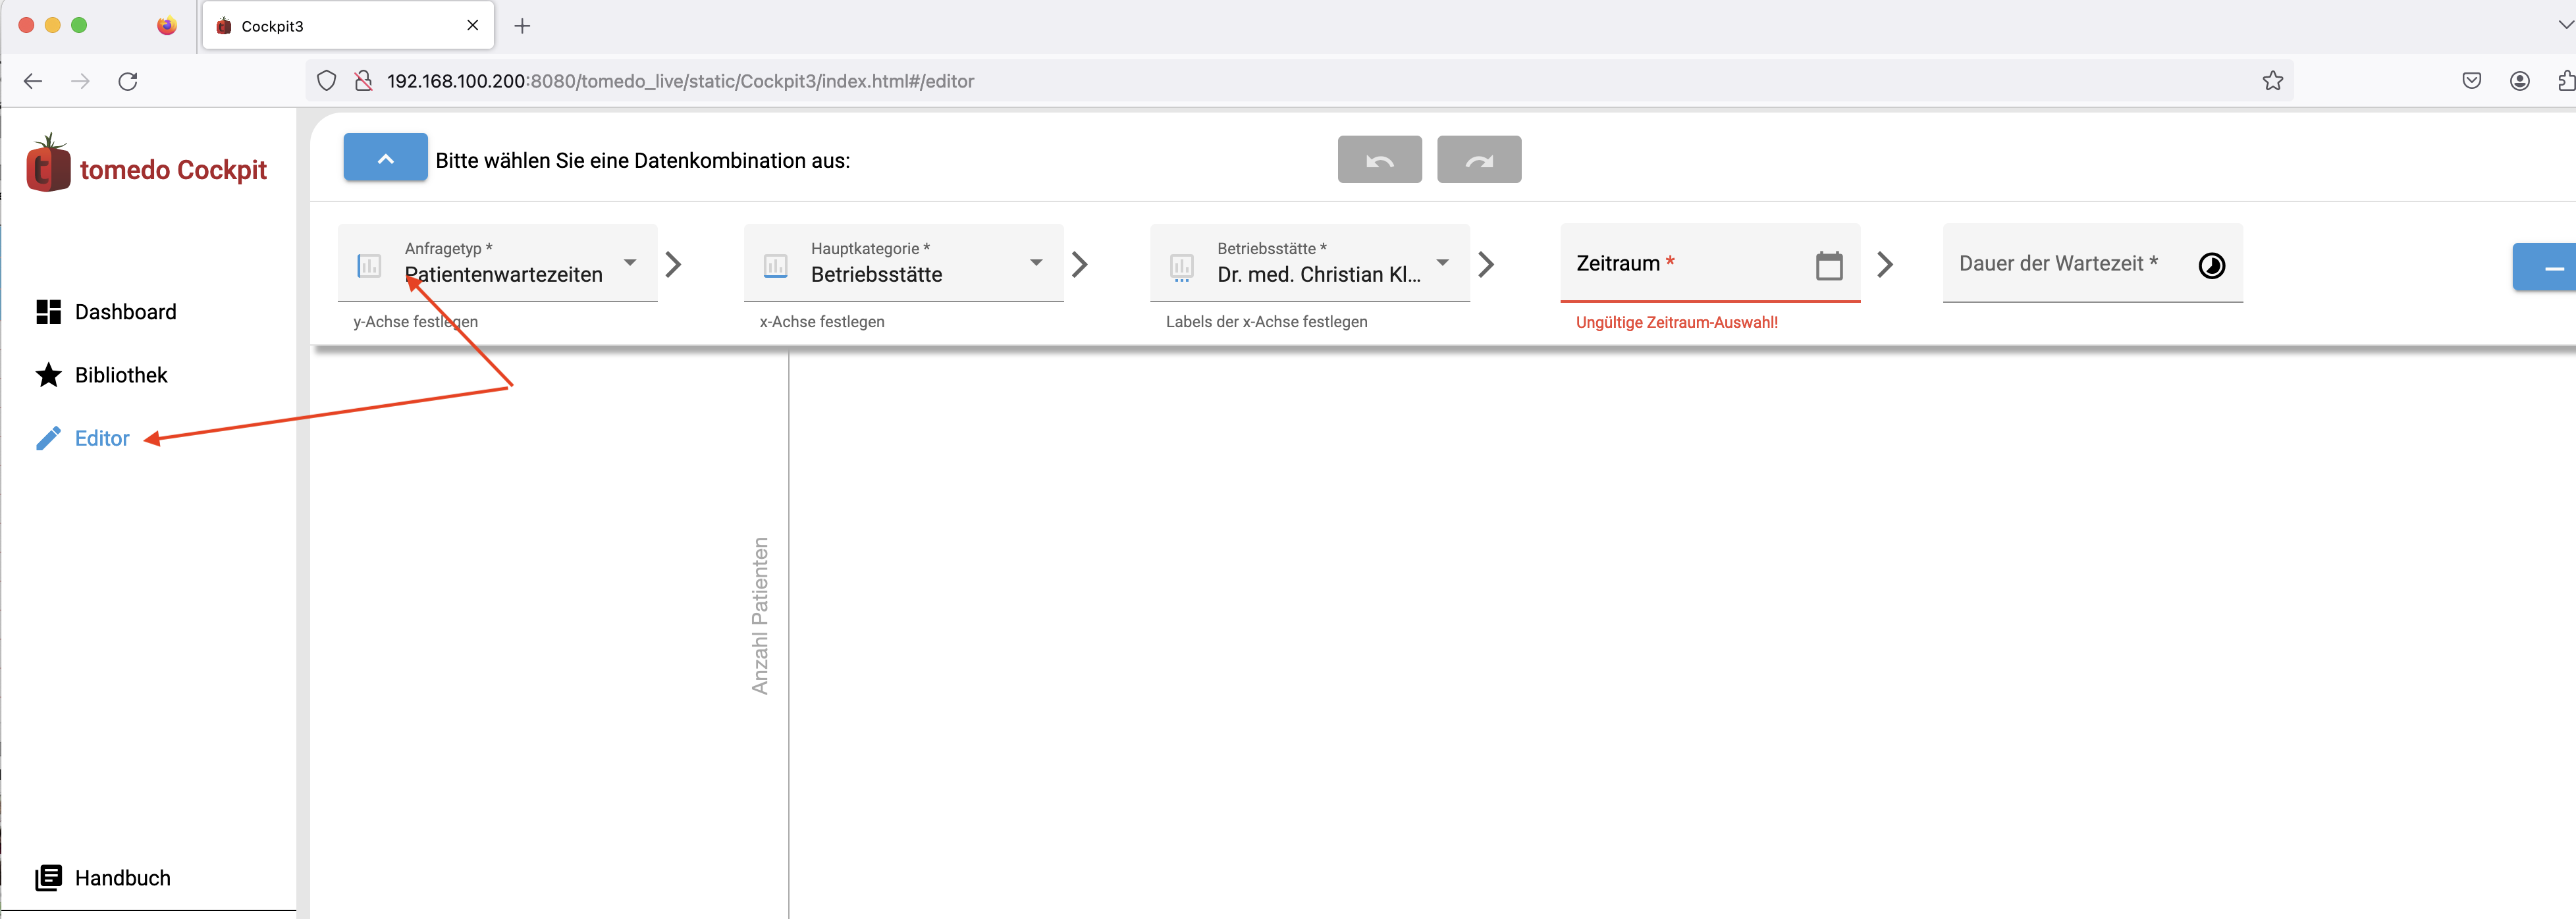The width and height of the screenshot is (2576, 919).
Task: Click the browser back arrow
Action: tap(33, 81)
